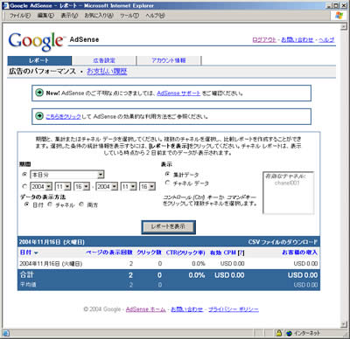This screenshot has height=339, width=350.
Task: Click the Google logo
Action: pyautogui.click(x=36, y=41)
